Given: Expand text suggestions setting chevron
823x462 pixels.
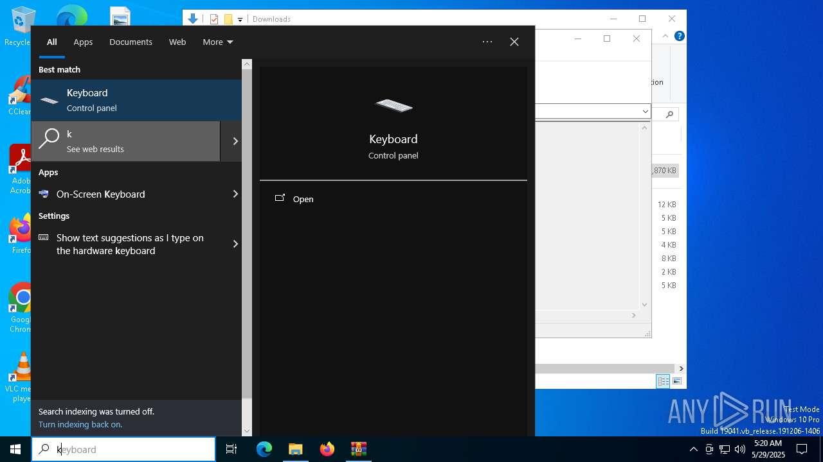Looking at the screenshot, I should tap(235, 244).
